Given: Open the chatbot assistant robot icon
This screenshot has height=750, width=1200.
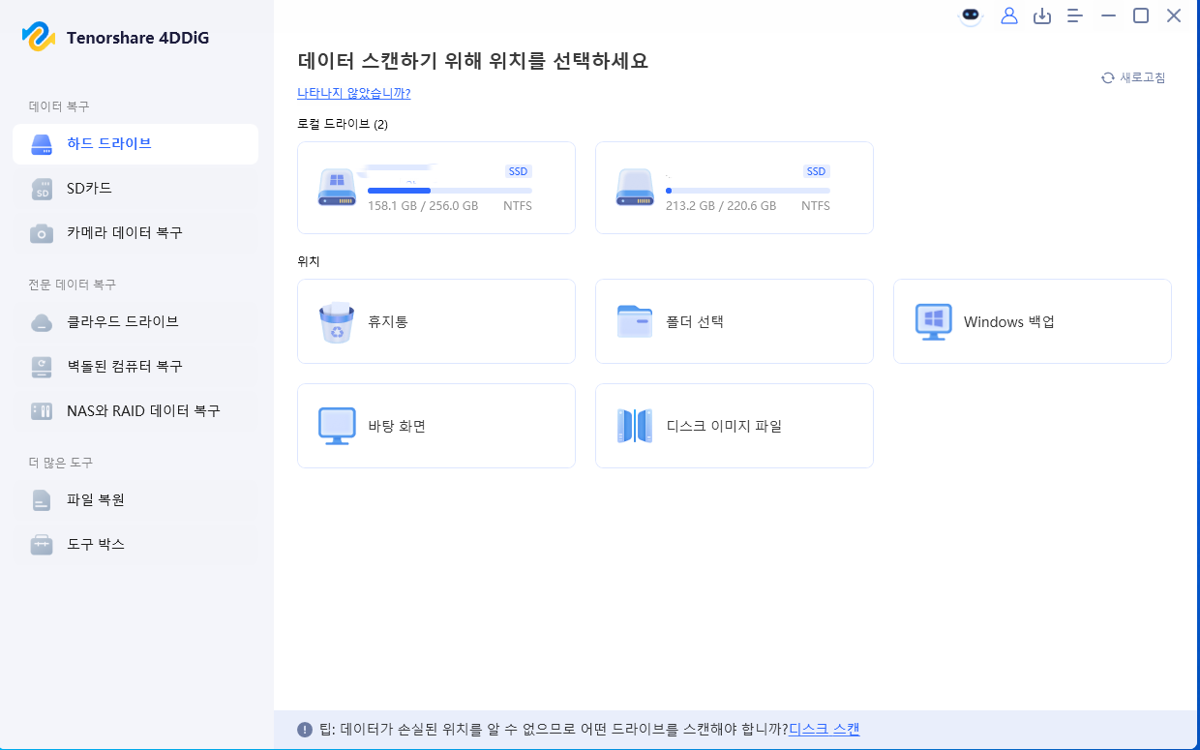Looking at the screenshot, I should [970, 16].
